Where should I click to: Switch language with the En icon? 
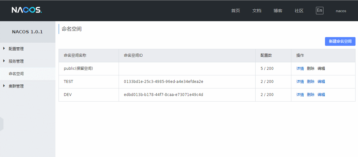[319, 10]
